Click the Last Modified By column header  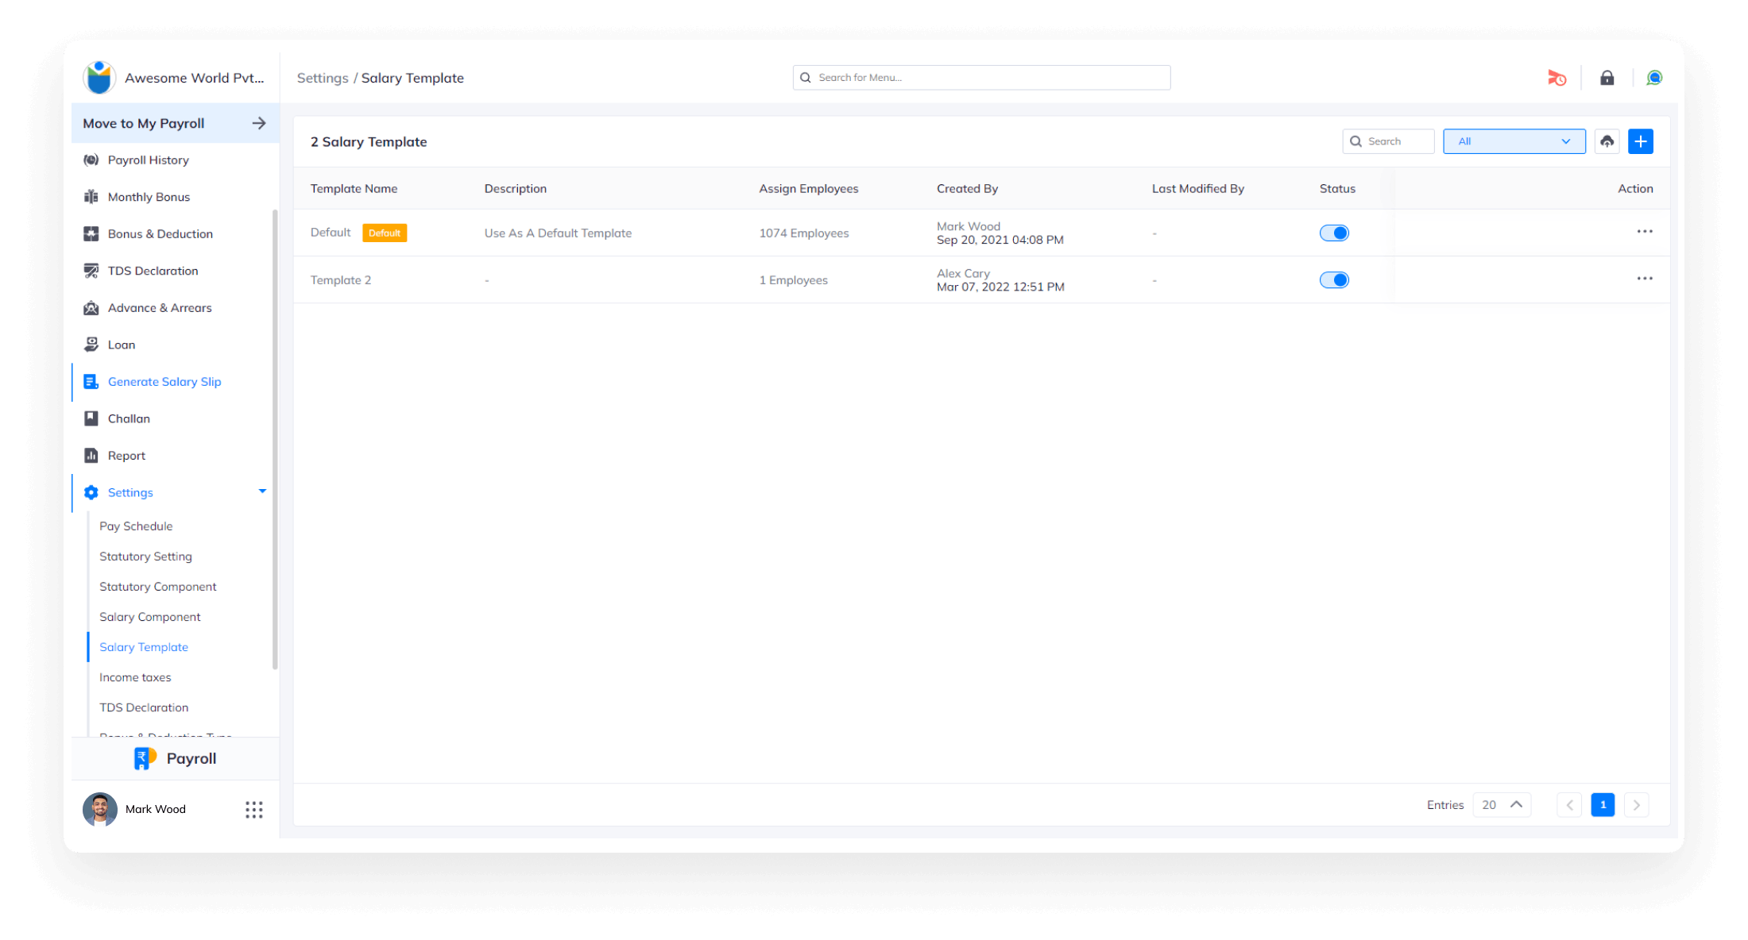pos(1198,189)
